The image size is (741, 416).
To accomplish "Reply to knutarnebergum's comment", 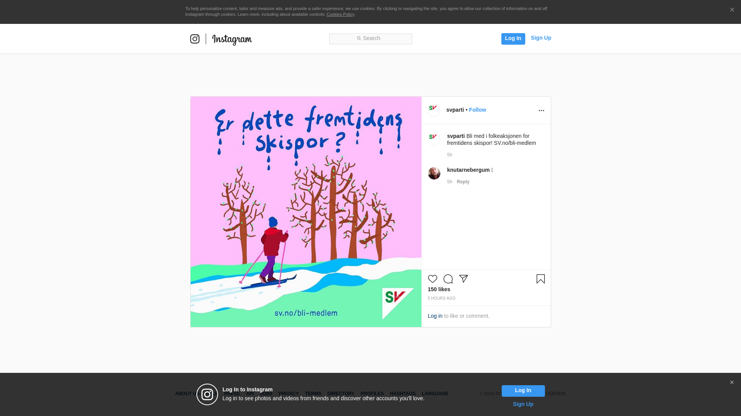I will 463,182.
